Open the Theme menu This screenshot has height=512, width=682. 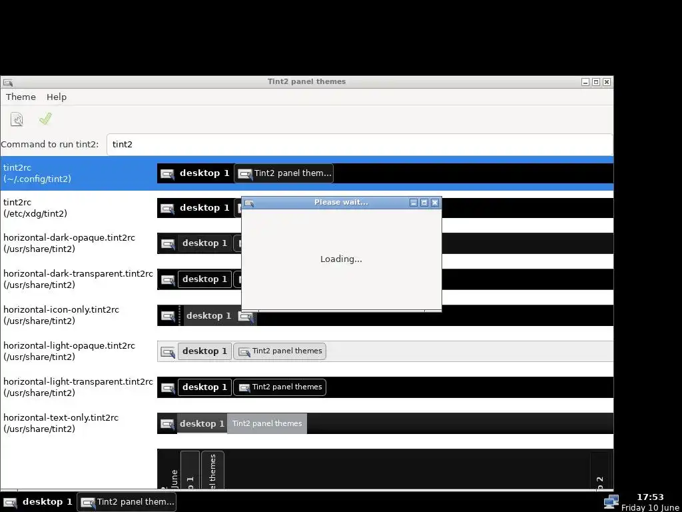click(x=21, y=97)
